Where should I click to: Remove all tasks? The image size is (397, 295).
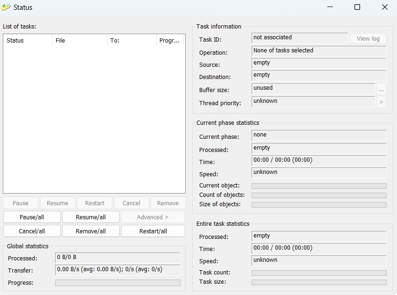[91, 230]
